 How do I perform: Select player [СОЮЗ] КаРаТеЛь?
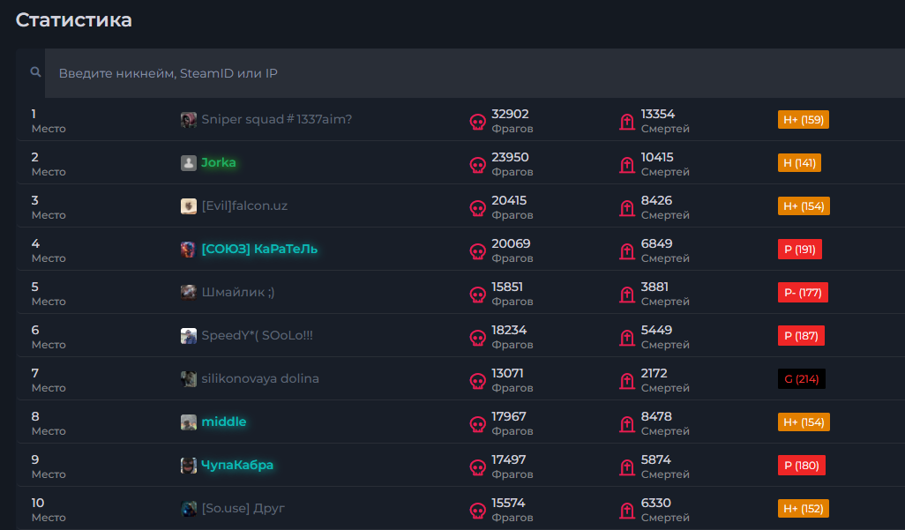coord(258,250)
